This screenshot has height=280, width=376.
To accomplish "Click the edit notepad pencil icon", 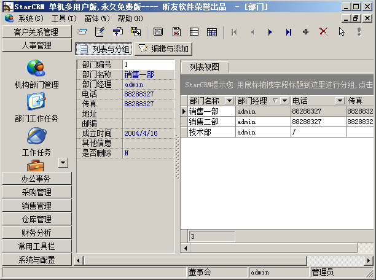I will pyautogui.click(x=100, y=32).
